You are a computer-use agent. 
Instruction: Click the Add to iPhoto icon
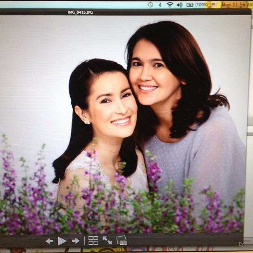(122, 240)
